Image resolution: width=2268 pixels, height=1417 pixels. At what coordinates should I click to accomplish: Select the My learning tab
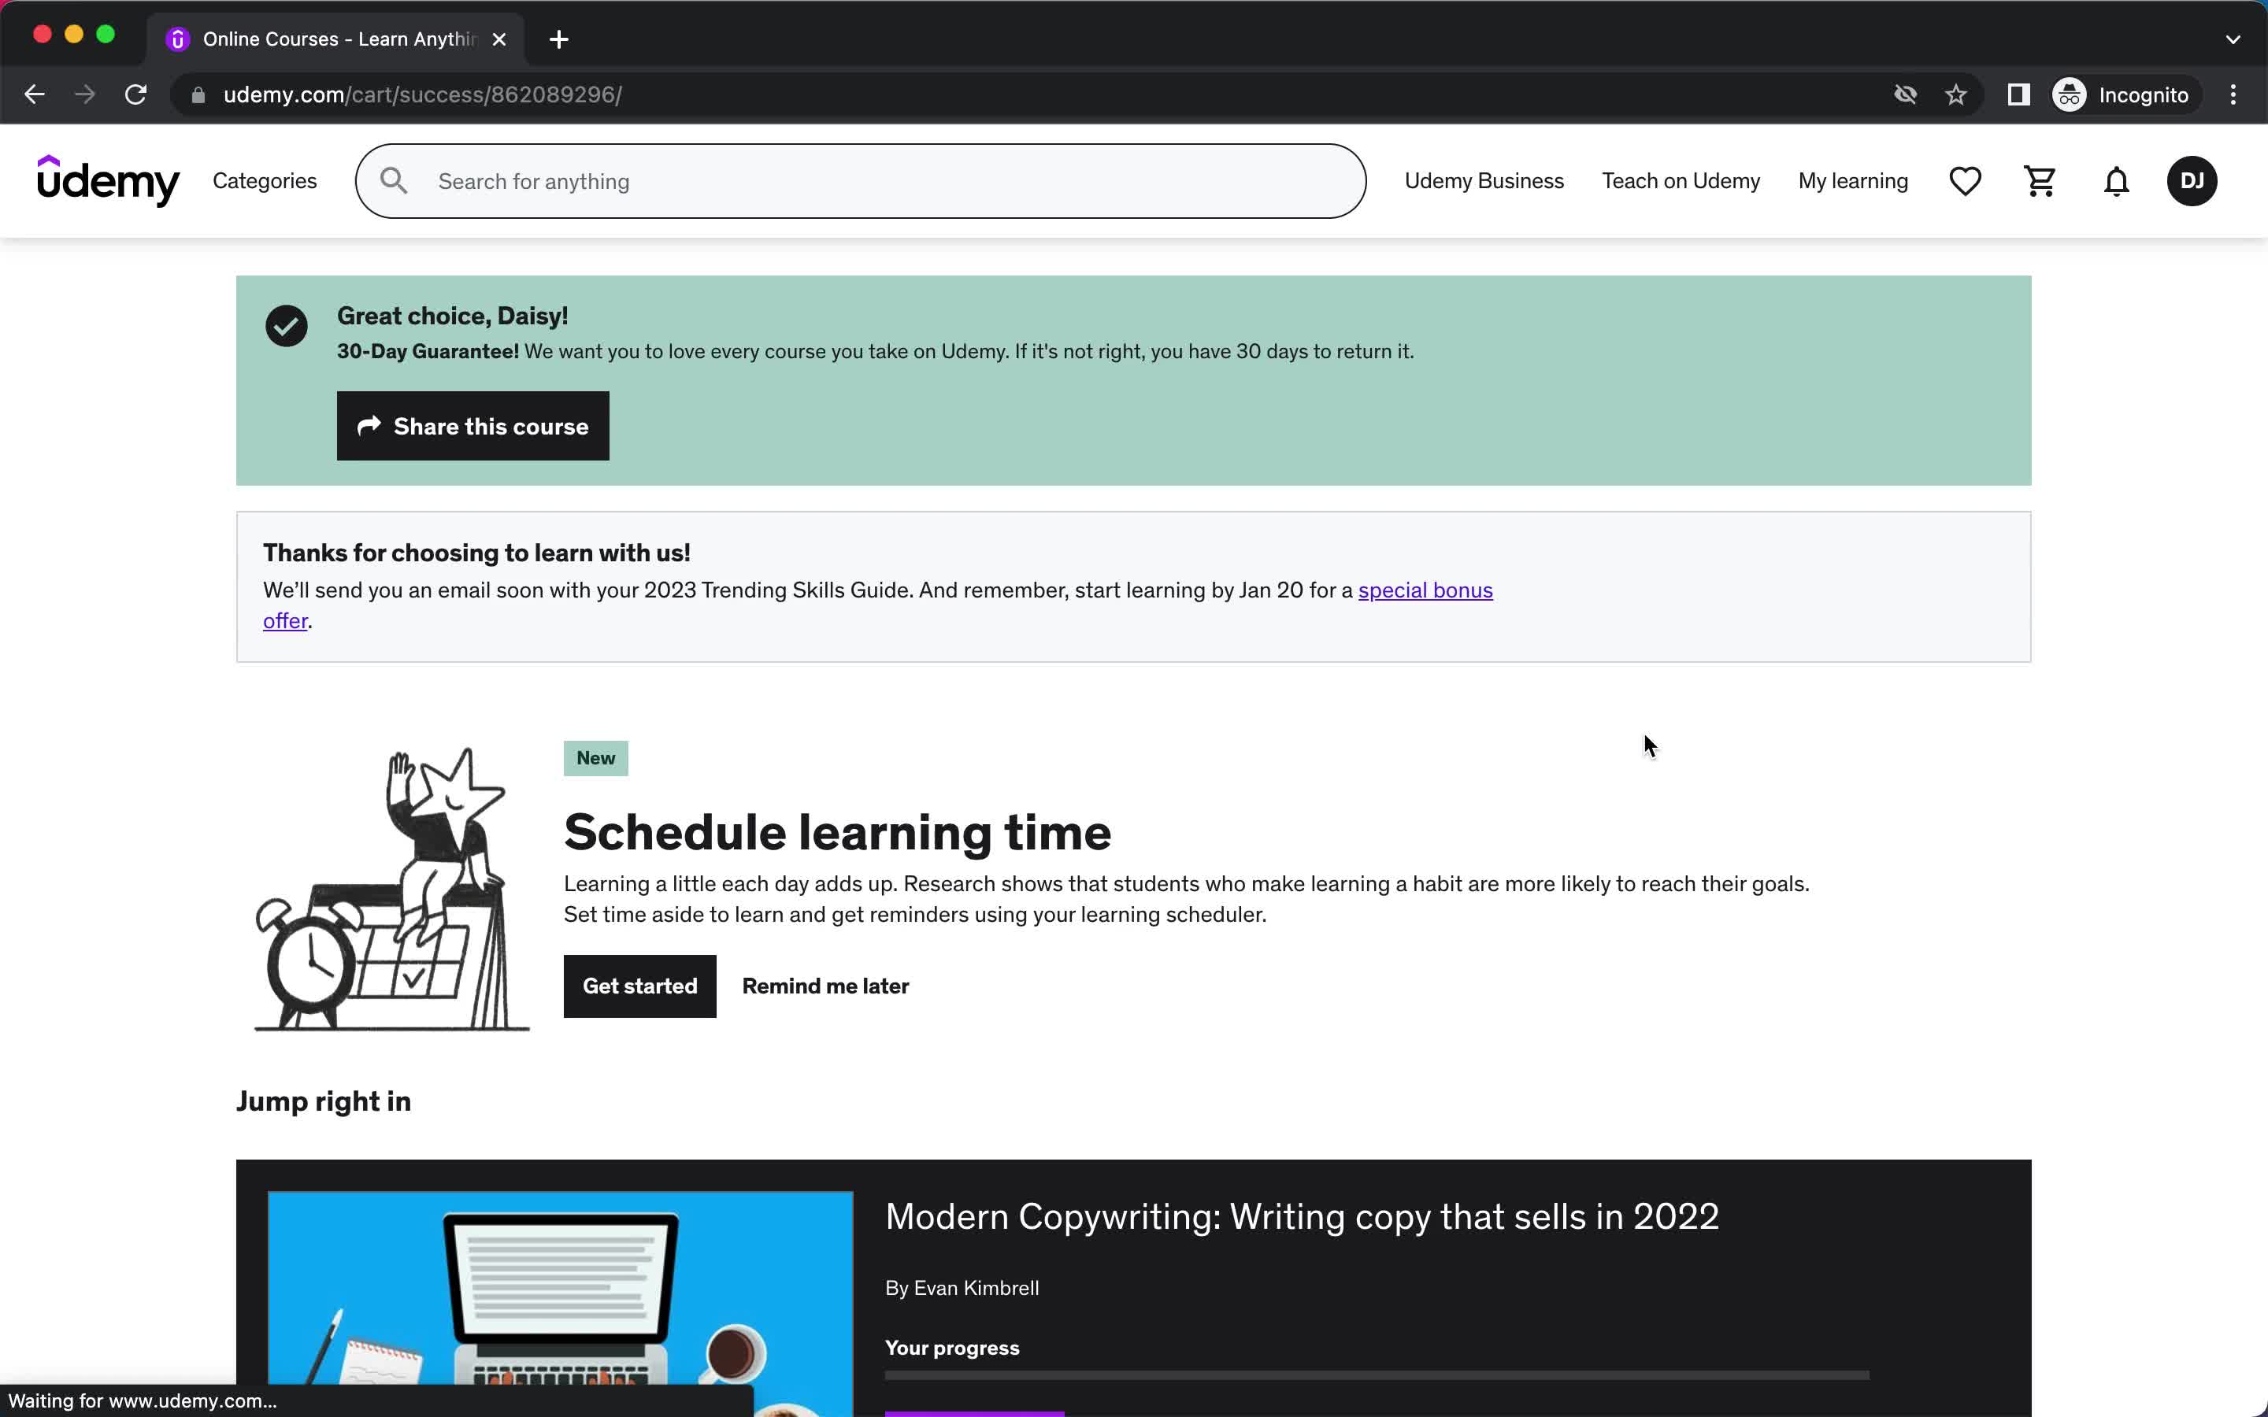pyautogui.click(x=1853, y=181)
